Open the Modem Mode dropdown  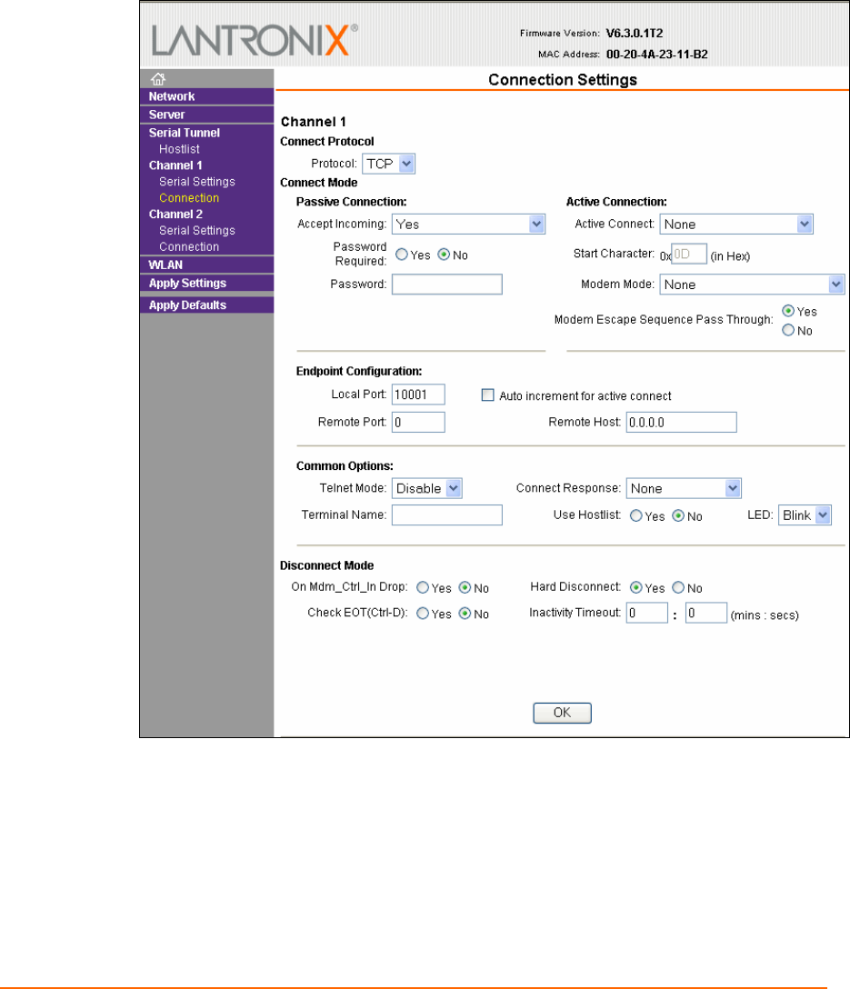[752, 285]
